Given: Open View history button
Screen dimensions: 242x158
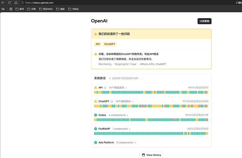Looking at the screenshot, I should [x=151, y=155].
